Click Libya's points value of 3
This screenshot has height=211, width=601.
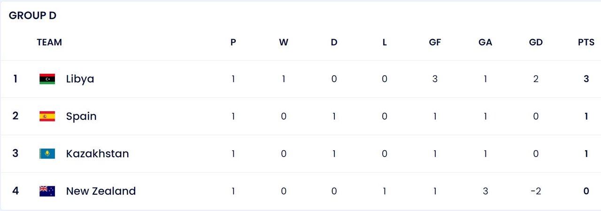(x=586, y=79)
